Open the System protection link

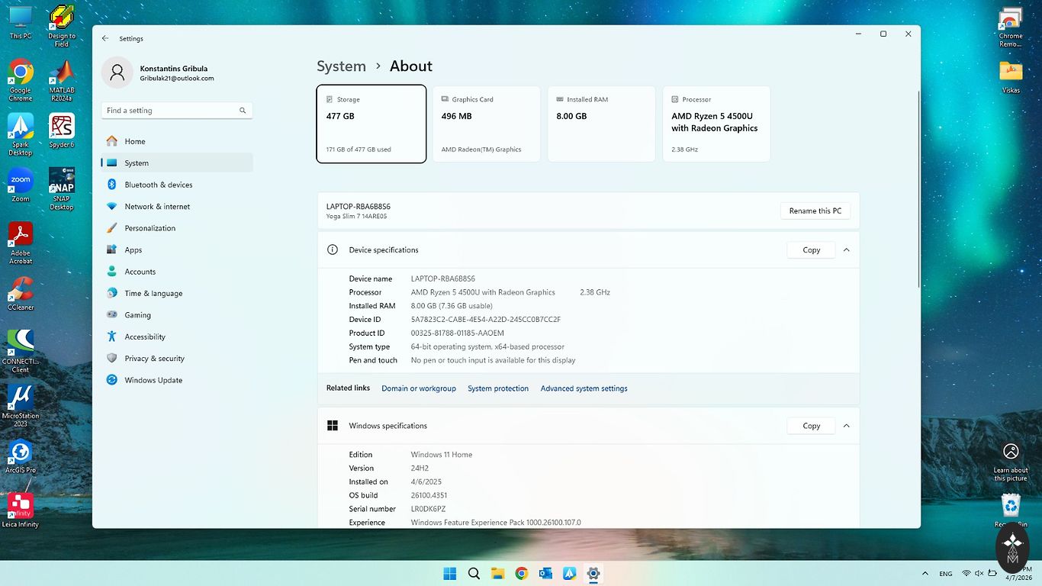point(497,389)
